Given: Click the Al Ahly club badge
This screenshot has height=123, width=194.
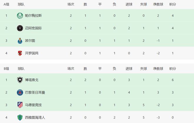Looking at the screenshot, I should tap(20, 53).
